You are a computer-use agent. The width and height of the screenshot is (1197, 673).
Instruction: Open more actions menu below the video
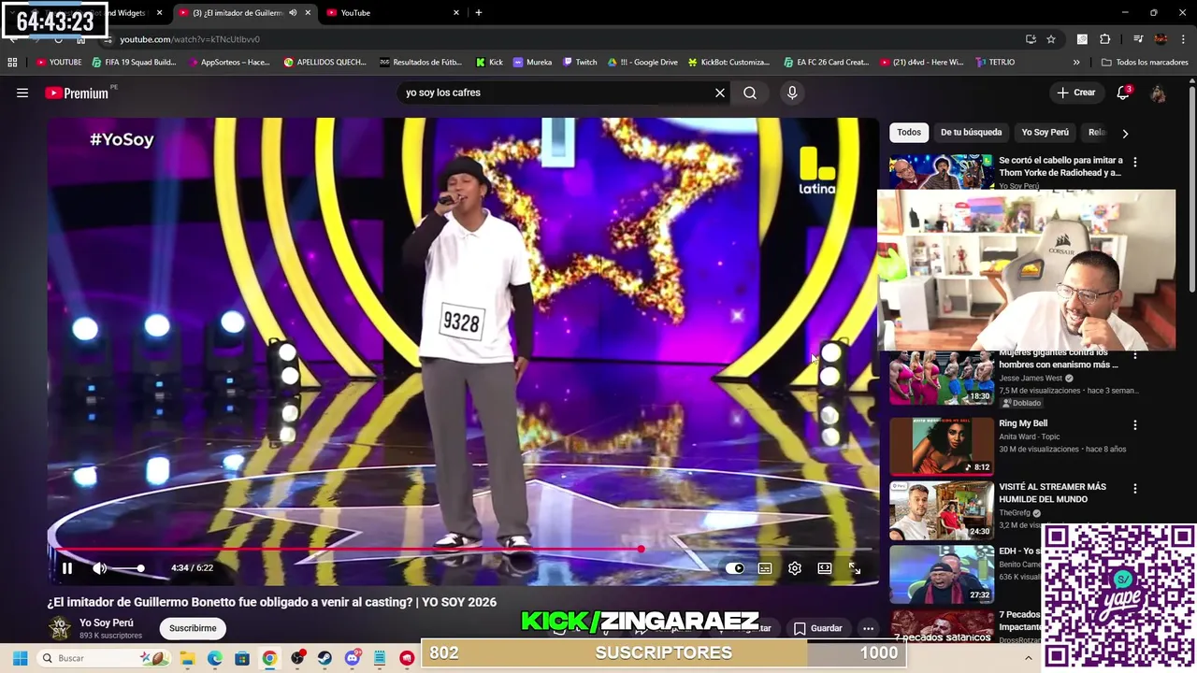tap(868, 628)
